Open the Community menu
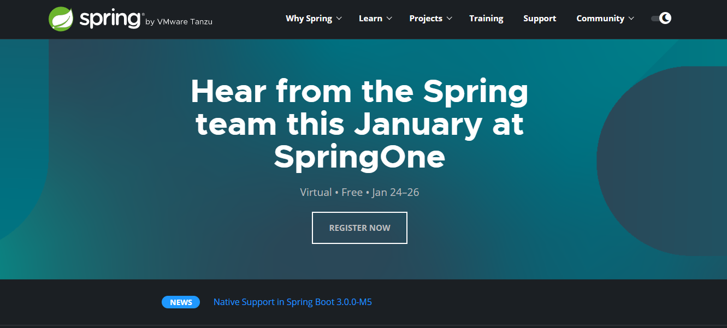Screen dimensions: 727x328 click(600, 19)
